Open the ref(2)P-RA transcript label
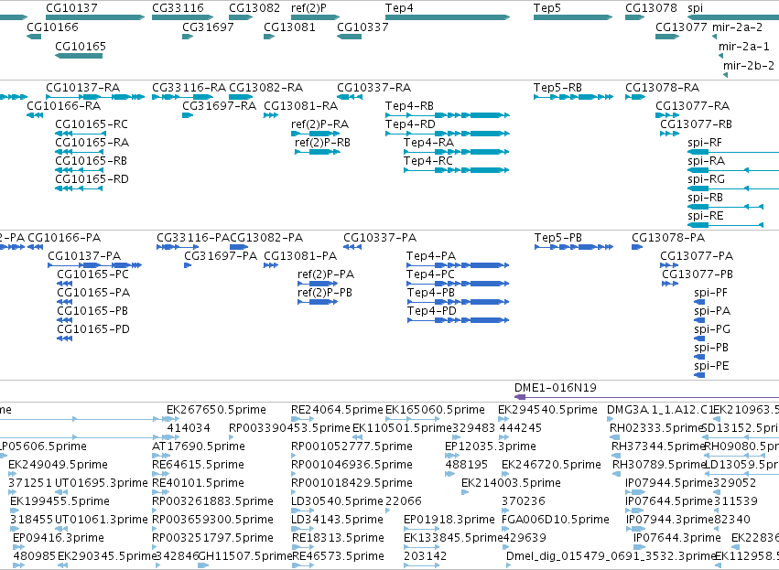The image size is (779, 570). (320, 124)
